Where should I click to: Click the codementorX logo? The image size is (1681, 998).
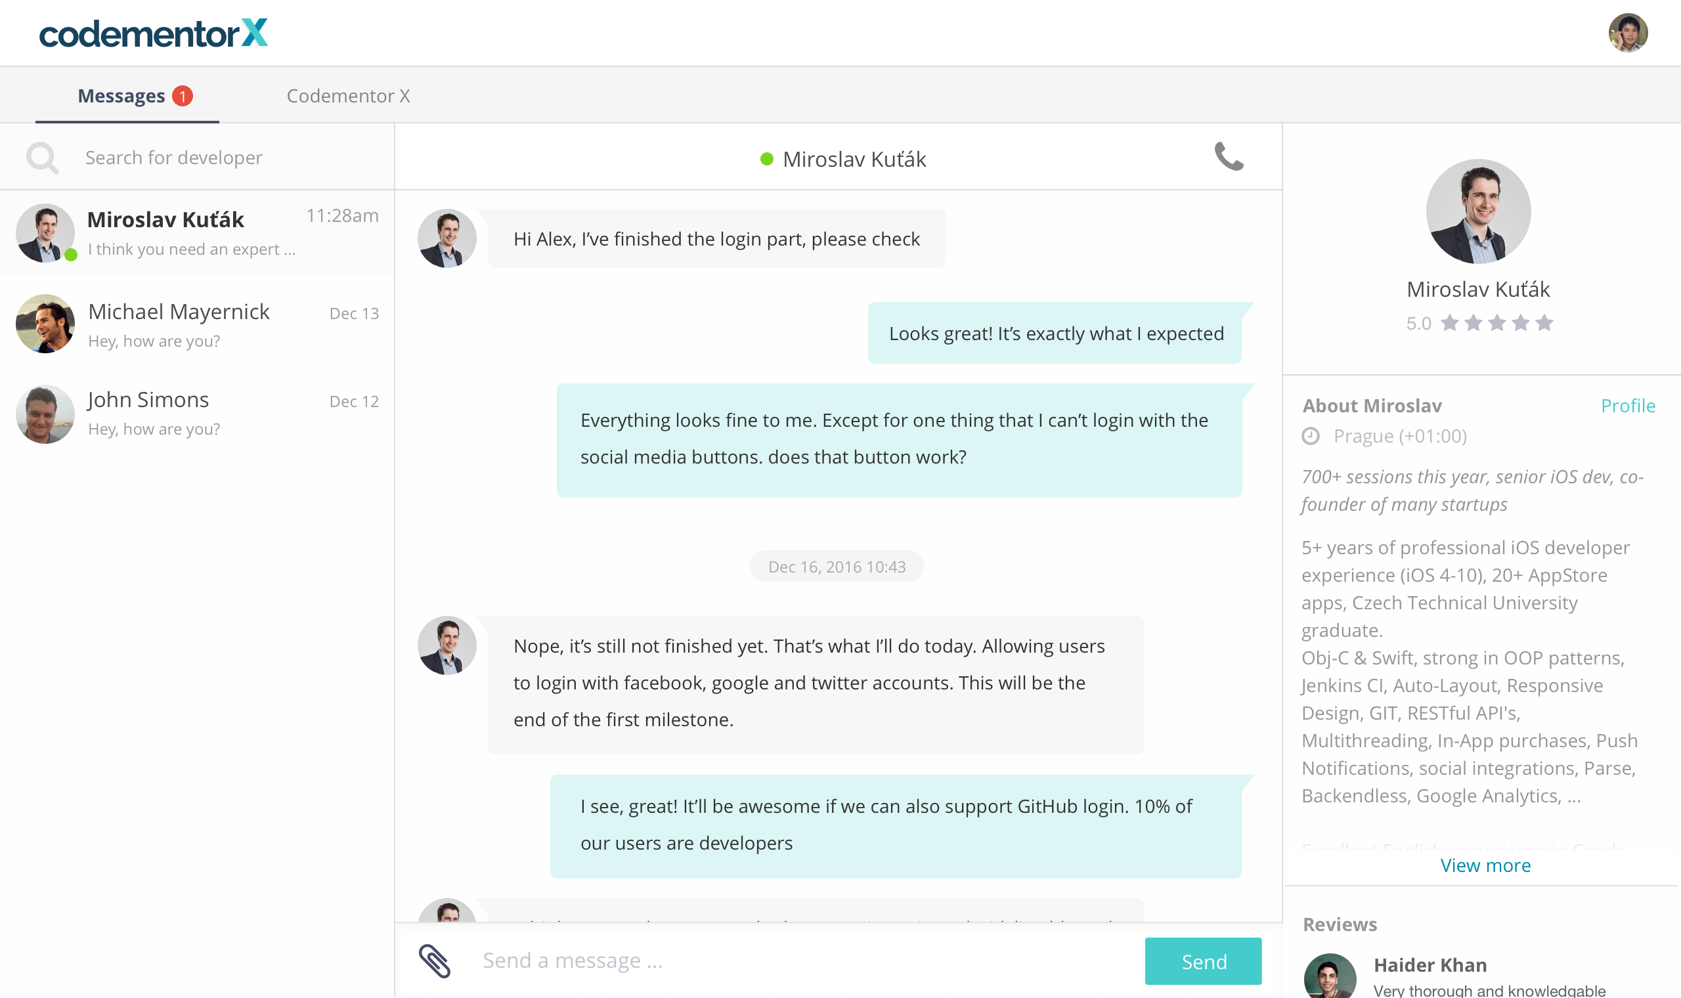pos(153,33)
